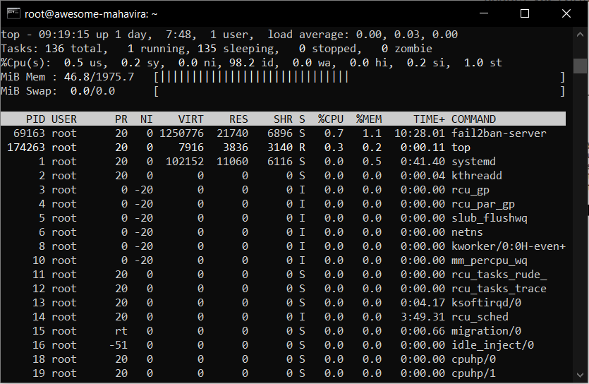Click the TIME+ column header

tap(429, 119)
